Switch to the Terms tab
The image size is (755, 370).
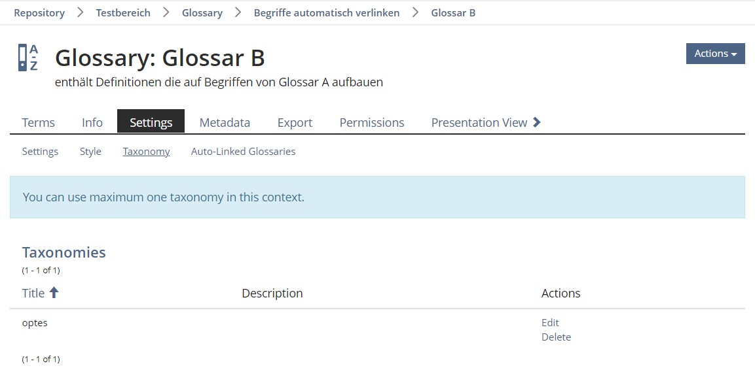pyautogui.click(x=39, y=122)
